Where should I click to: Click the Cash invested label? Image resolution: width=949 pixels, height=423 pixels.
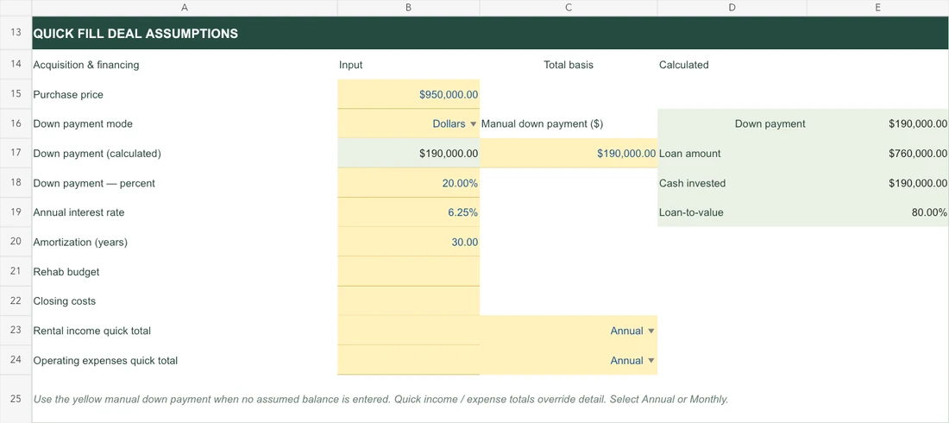692,183
